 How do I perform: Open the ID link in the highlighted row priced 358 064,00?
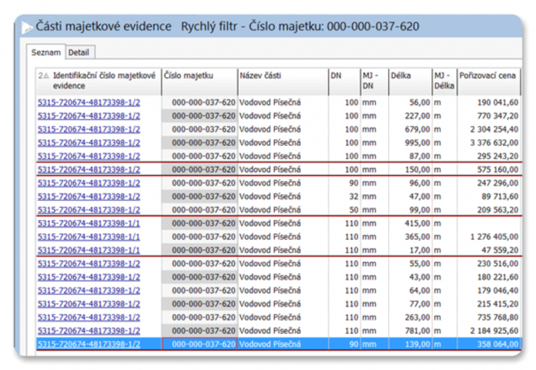[89, 344]
